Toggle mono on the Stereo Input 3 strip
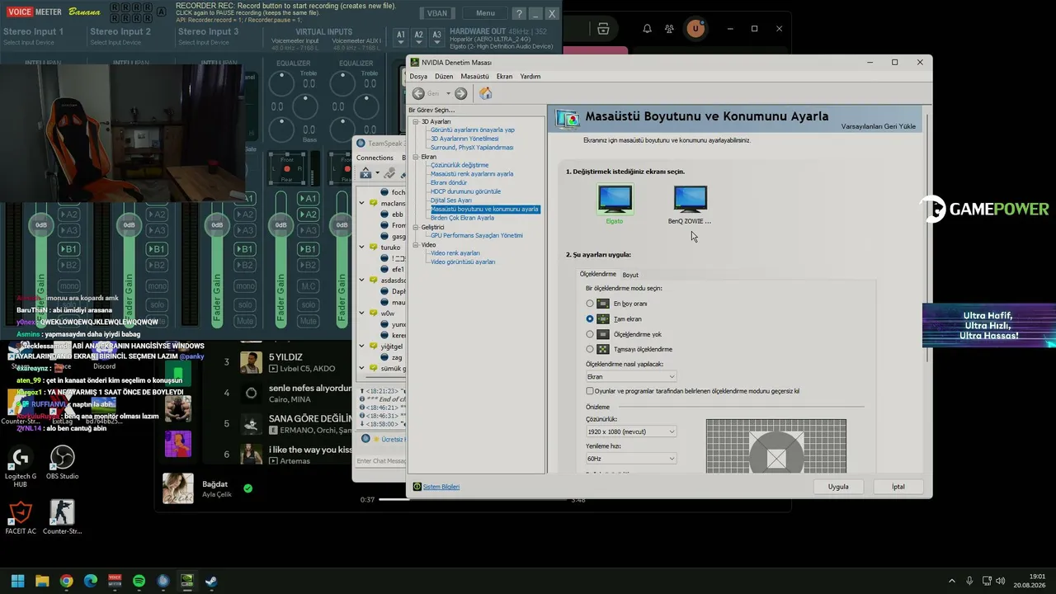The width and height of the screenshot is (1056, 594). pyautogui.click(x=244, y=286)
